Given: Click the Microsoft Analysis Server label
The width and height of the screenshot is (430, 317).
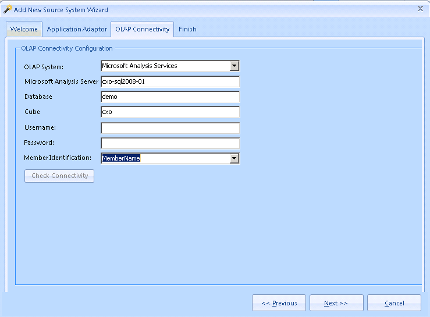Looking at the screenshot, I should point(61,81).
